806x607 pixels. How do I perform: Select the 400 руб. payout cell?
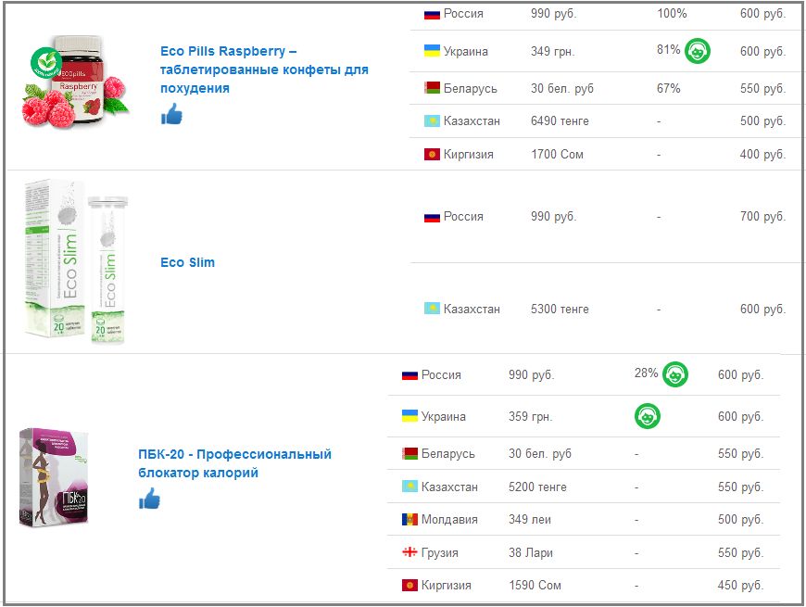pos(762,154)
